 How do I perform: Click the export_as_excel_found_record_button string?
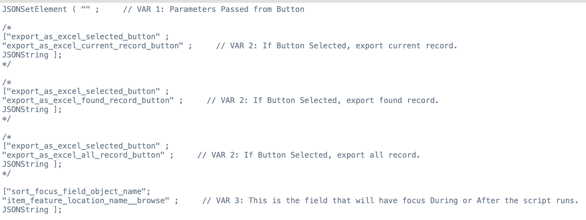(88, 101)
